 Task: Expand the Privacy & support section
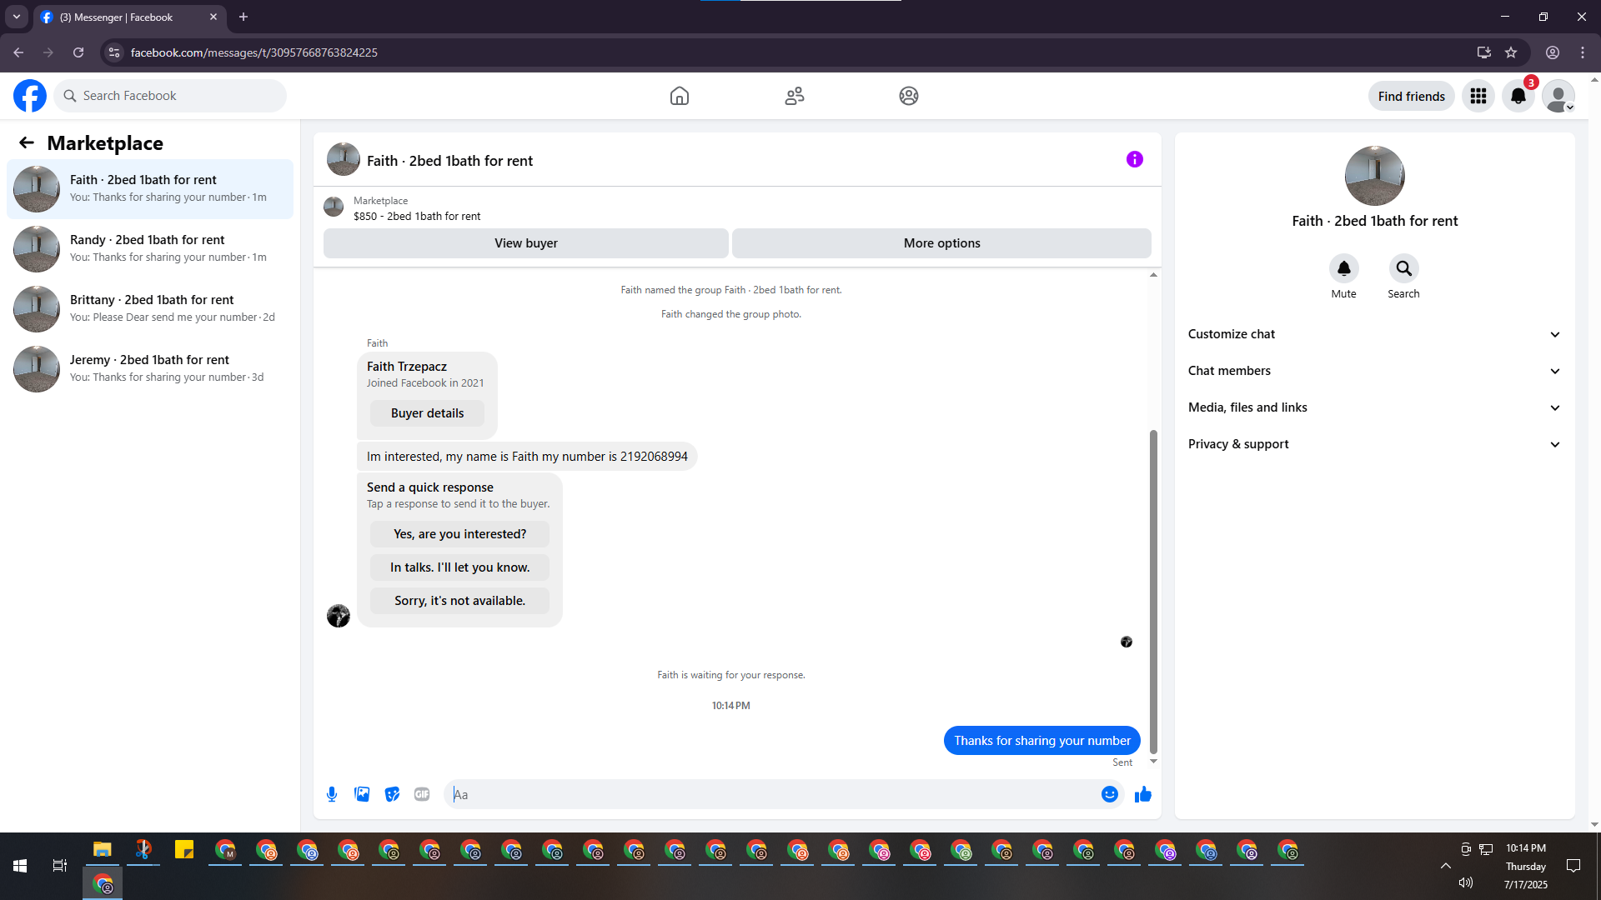pos(1375,444)
